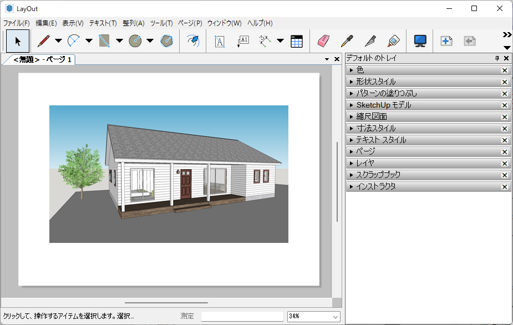This screenshot has height=325, width=513.
Task: Open the Dimension tool dropdown arrow
Action: [280, 41]
